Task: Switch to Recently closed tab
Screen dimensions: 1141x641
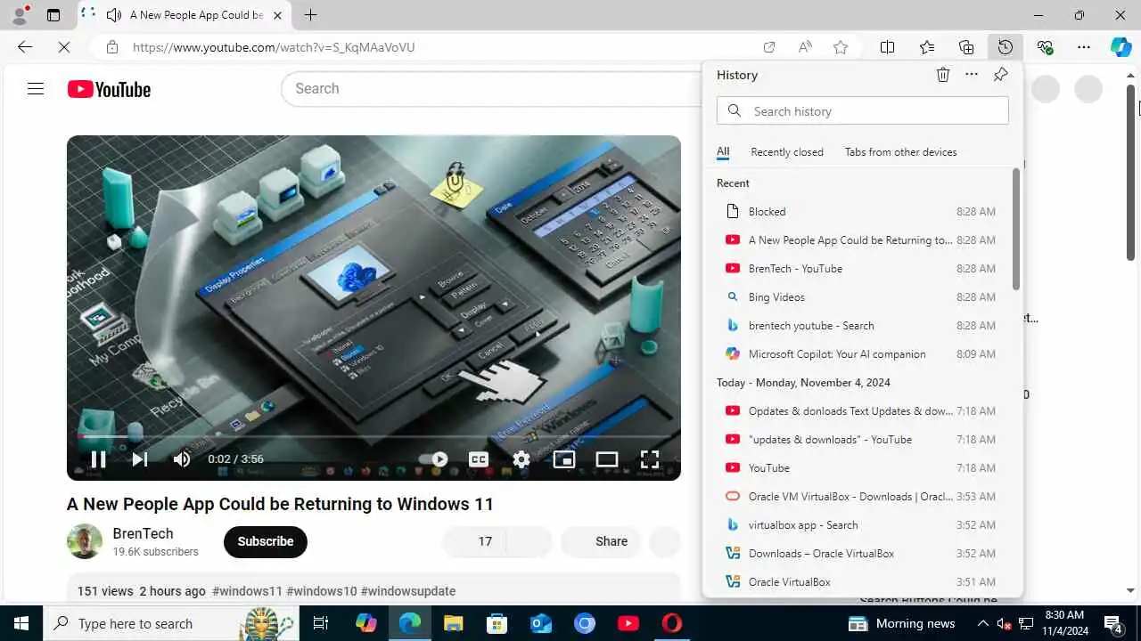Action: [x=787, y=152]
